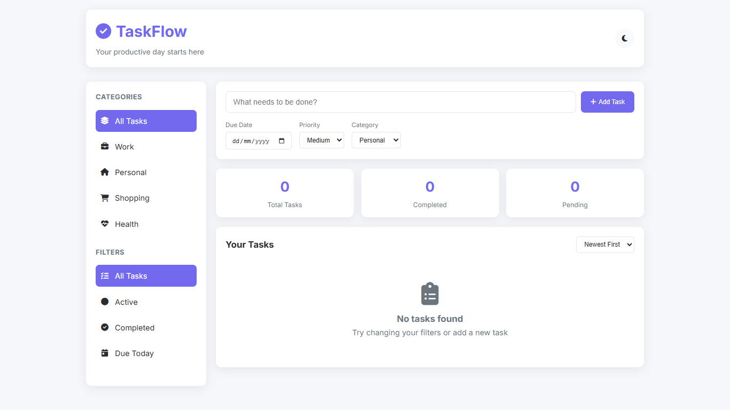730x410 pixels.
Task: Click the TaskFlow title text
Action: point(151,31)
